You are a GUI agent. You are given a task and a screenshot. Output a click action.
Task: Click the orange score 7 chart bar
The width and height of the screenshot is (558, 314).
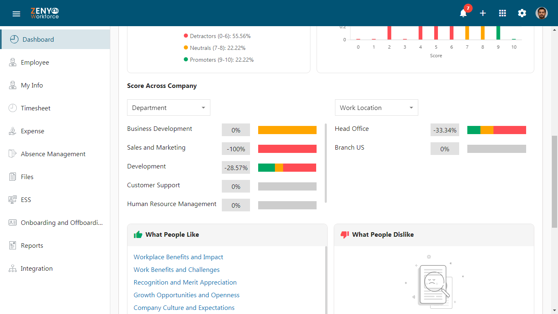467,33
